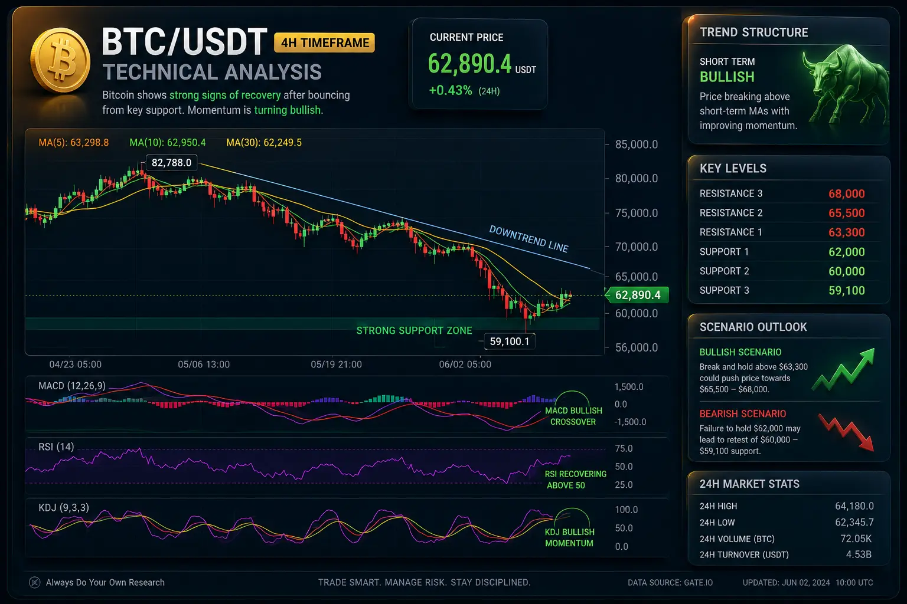Image resolution: width=907 pixels, height=604 pixels.
Task: Click the MA(5) indicator label
Action: pyautogui.click(x=74, y=142)
